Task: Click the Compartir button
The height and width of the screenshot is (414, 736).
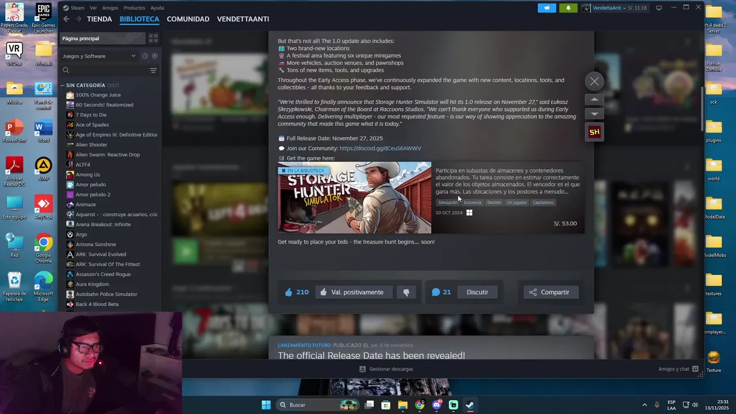Action: click(x=550, y=292)
